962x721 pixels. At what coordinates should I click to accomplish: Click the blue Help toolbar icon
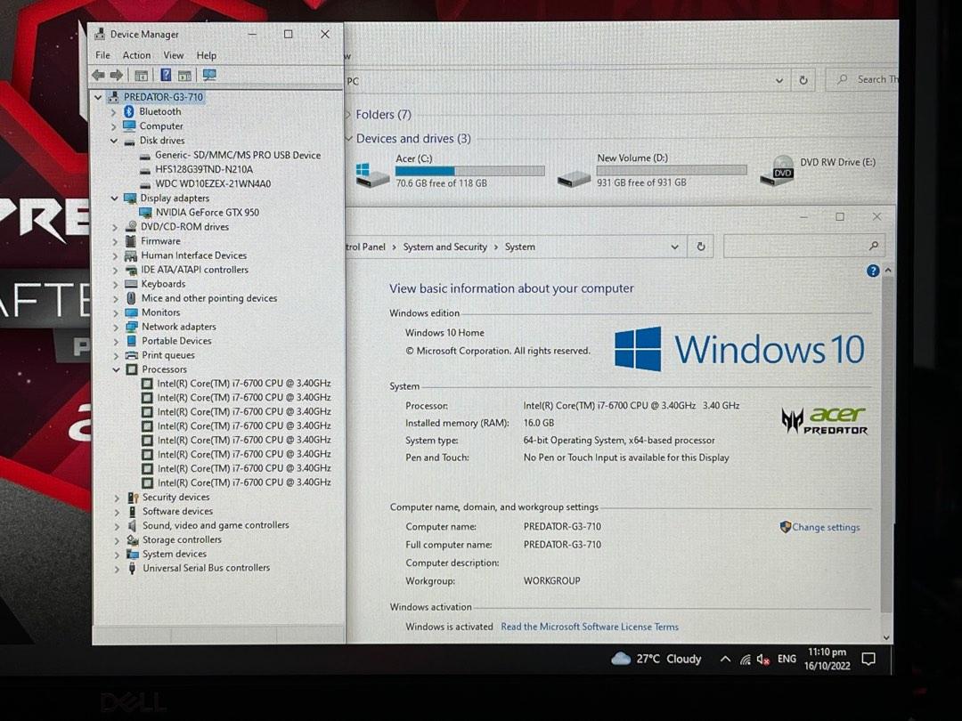click(x=165, y=76)
